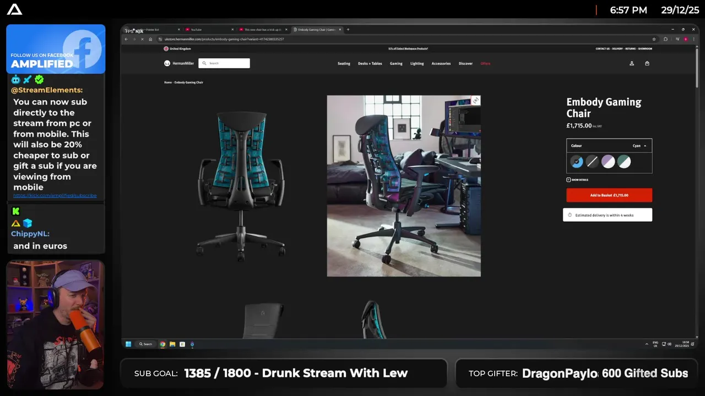
Task: Click the £1,715.00 price text
Action: click(579, 126)
